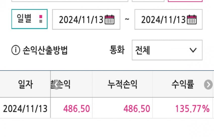Viewport: 214px width, 139px height.
Task: Toggle the pink-gray indicator in 일별 box
Action: coord(41,19)
